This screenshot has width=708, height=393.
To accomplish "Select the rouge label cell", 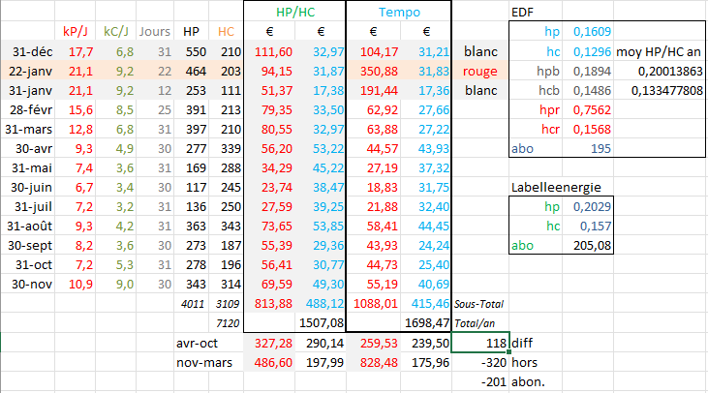I will [x=480, y=72].
